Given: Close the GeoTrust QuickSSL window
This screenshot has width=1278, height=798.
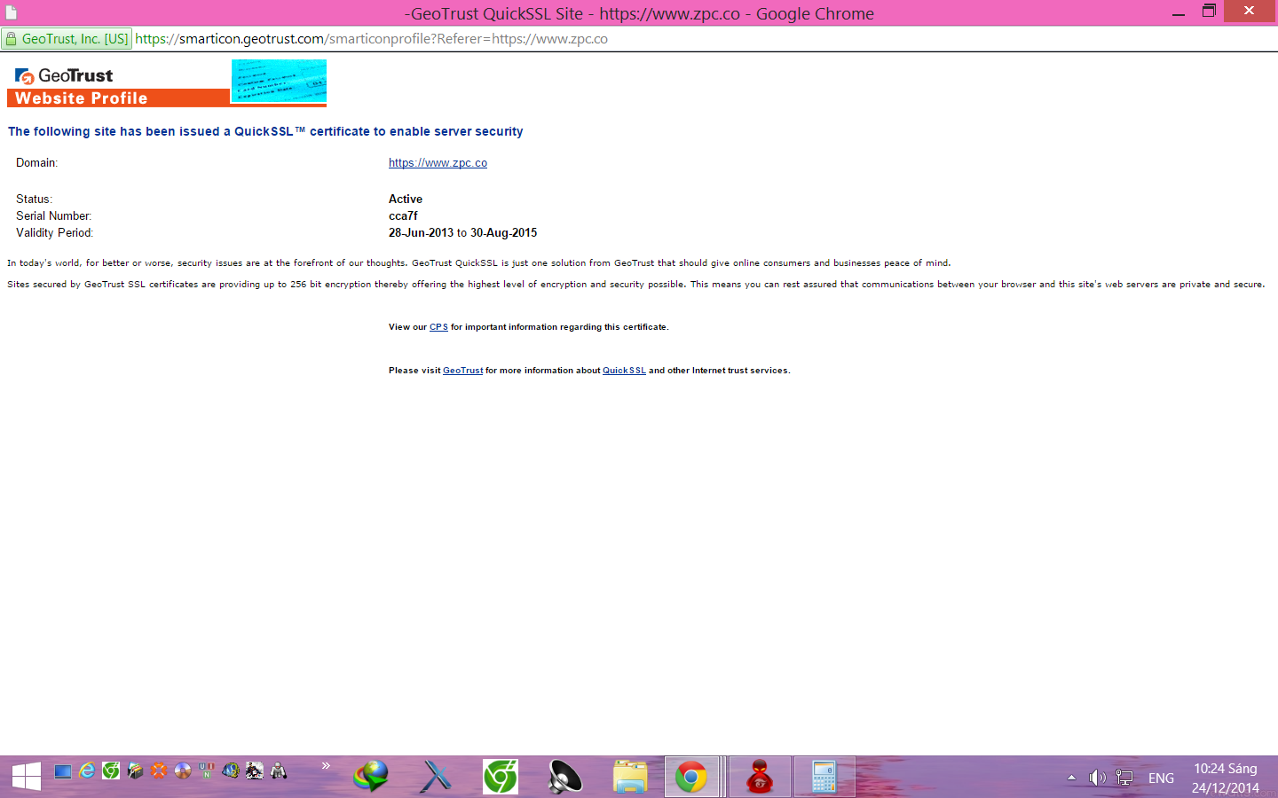Looking at the screenshot, I should pos(1249,11).
